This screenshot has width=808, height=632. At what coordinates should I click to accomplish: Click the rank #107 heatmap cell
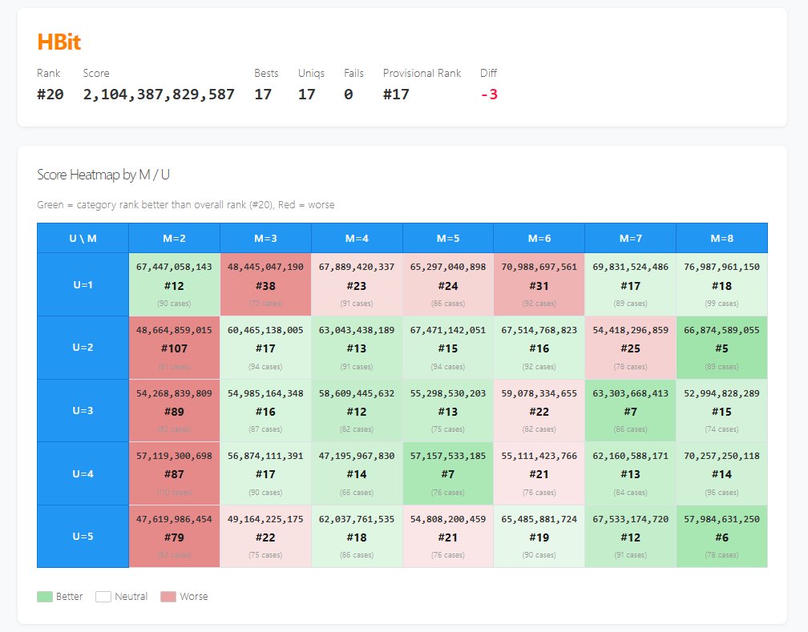point(174,348)
